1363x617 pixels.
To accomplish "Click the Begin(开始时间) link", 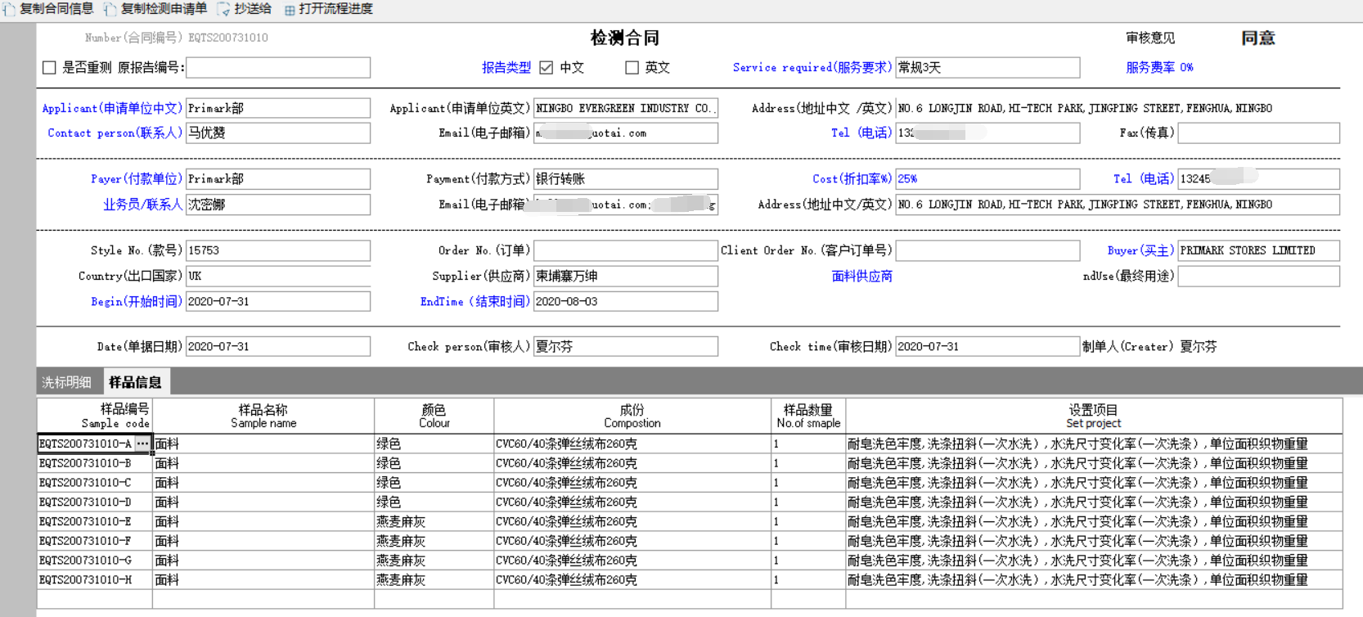I will [137, 301].
